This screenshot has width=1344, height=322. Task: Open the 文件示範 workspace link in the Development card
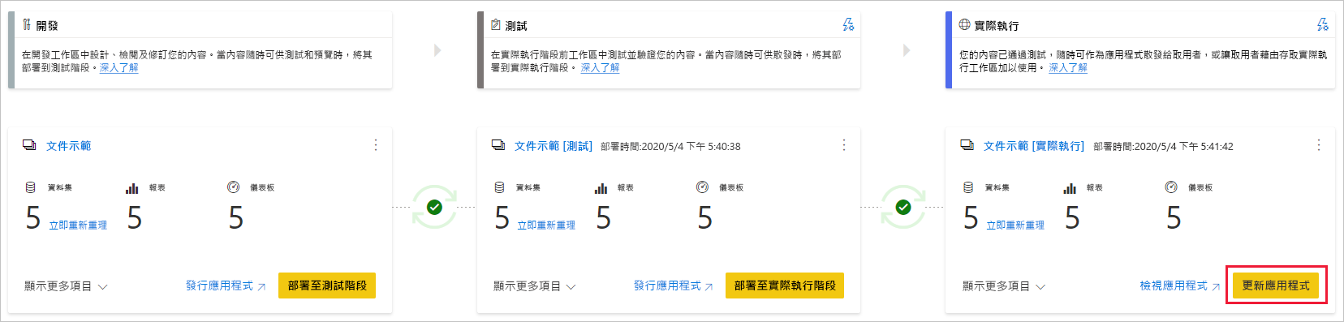(68, 146)
